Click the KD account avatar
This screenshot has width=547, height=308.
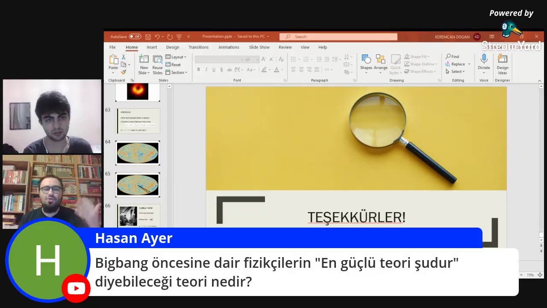click(x=477, y=37)
